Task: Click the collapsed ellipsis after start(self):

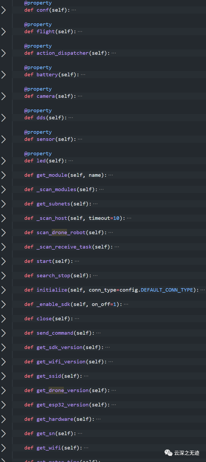Action: pyautogui.click(x=77, y=261)
